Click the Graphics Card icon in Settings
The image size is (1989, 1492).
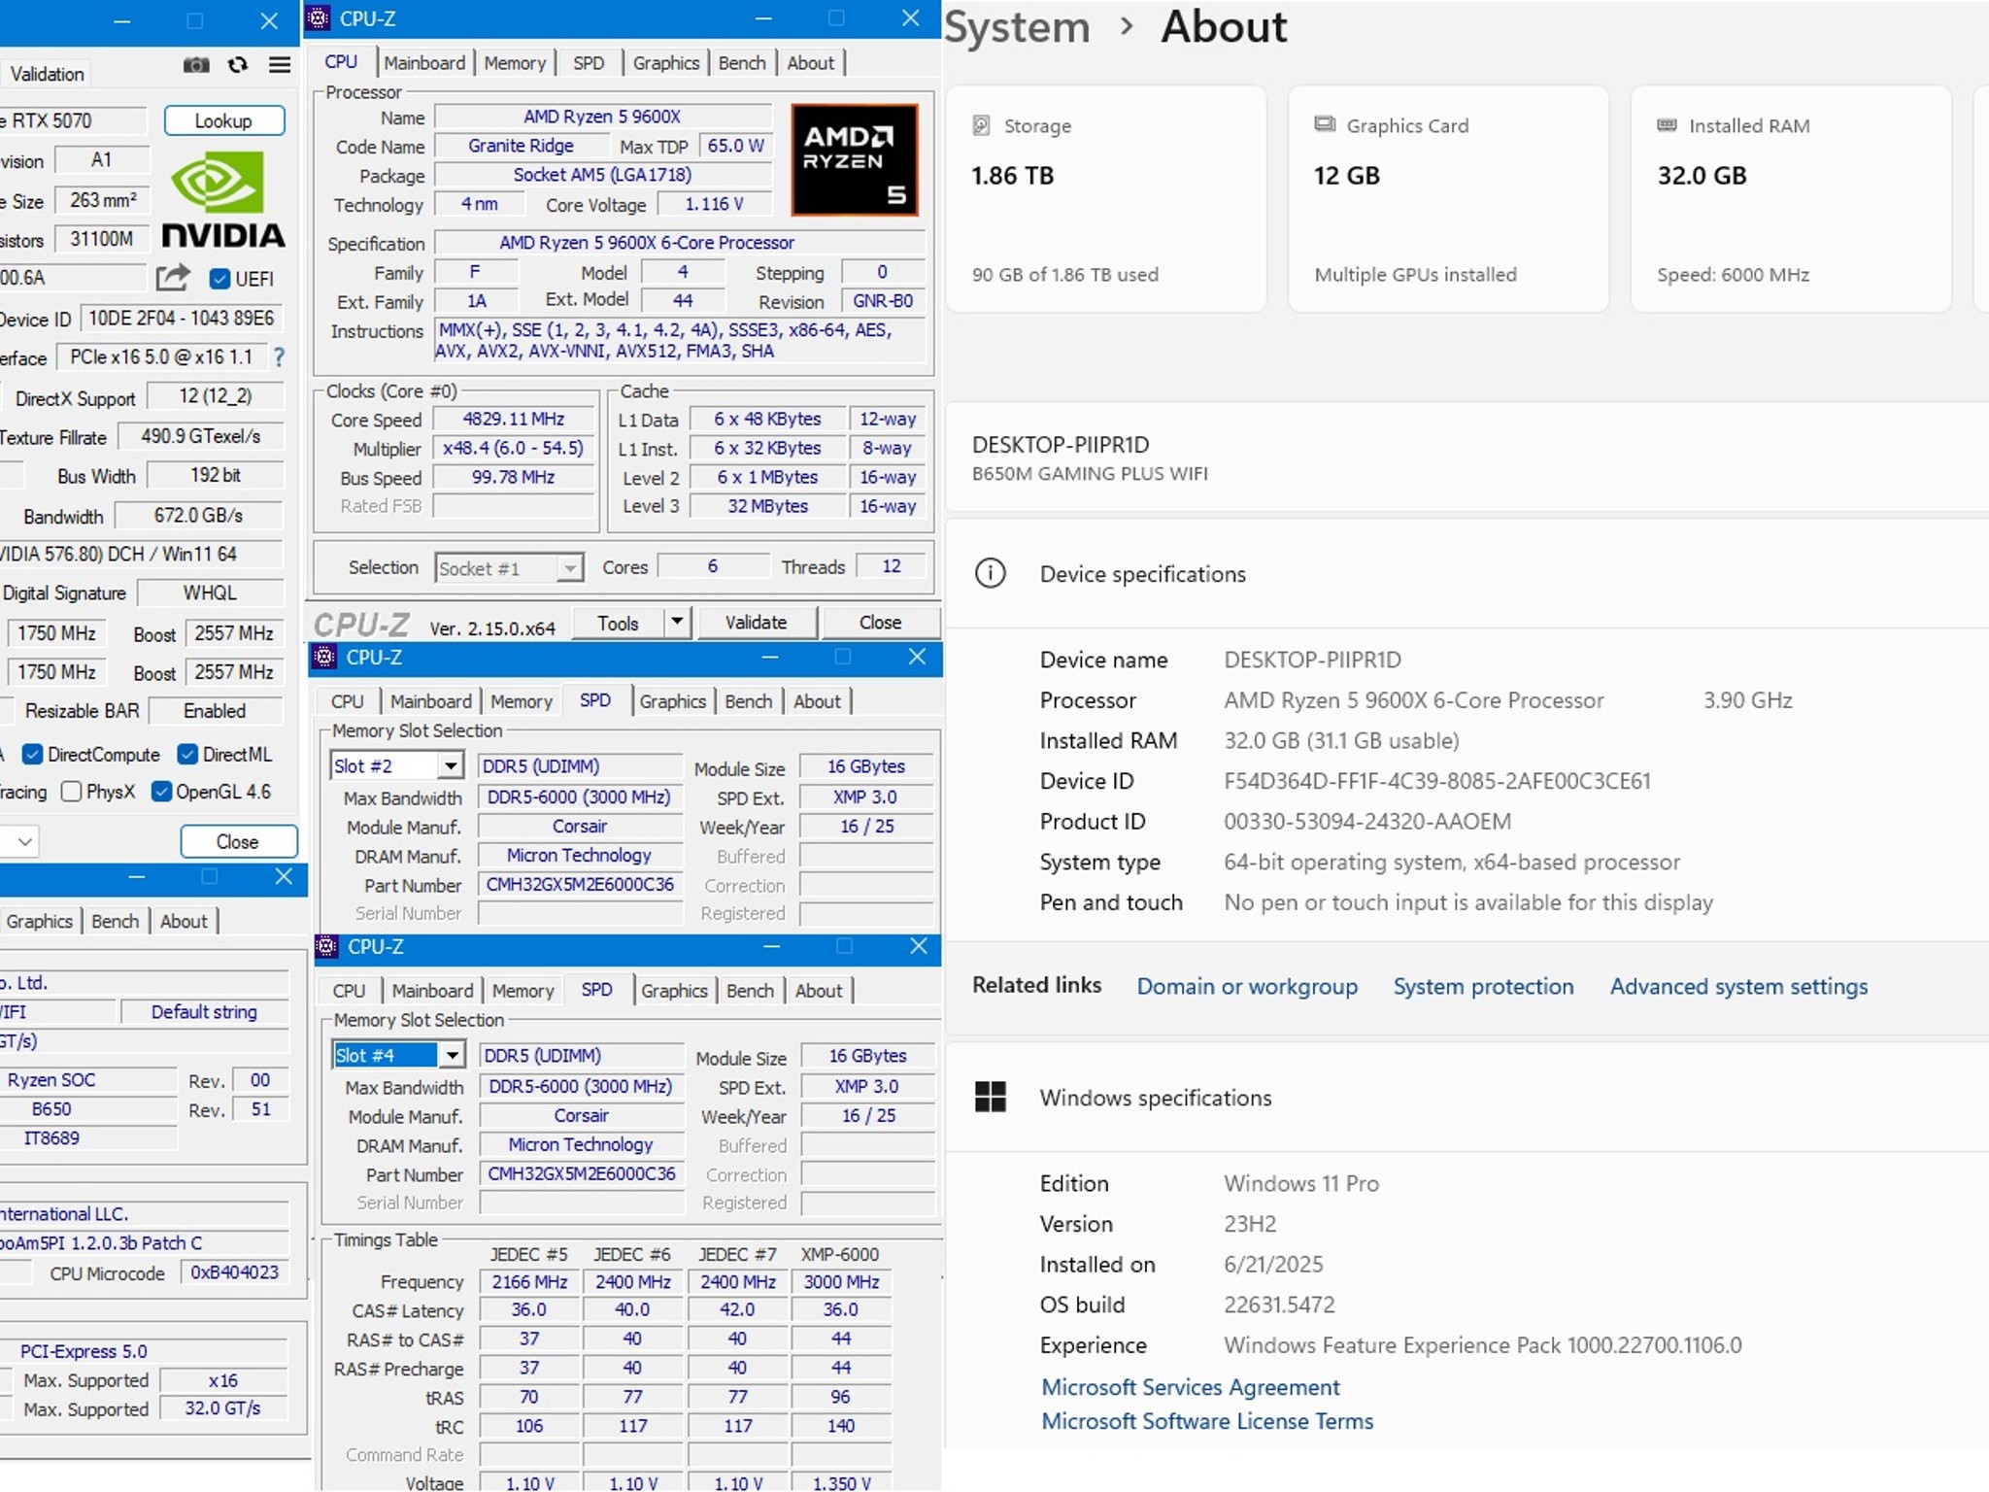1325,124
